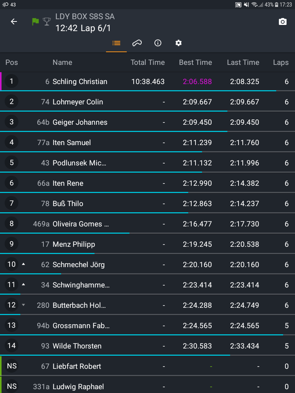The image size is (295, 393).
Task: Sort by Last Time column header
Action: [x=243, y=63]
